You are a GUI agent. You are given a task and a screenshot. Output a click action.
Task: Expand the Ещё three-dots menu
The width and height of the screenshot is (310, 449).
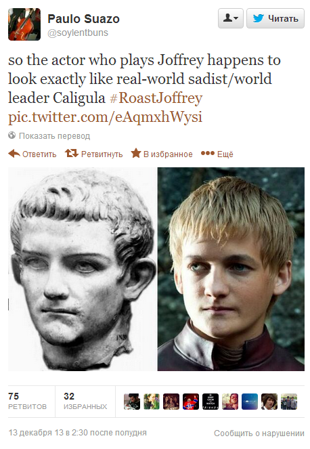[208, 154]
